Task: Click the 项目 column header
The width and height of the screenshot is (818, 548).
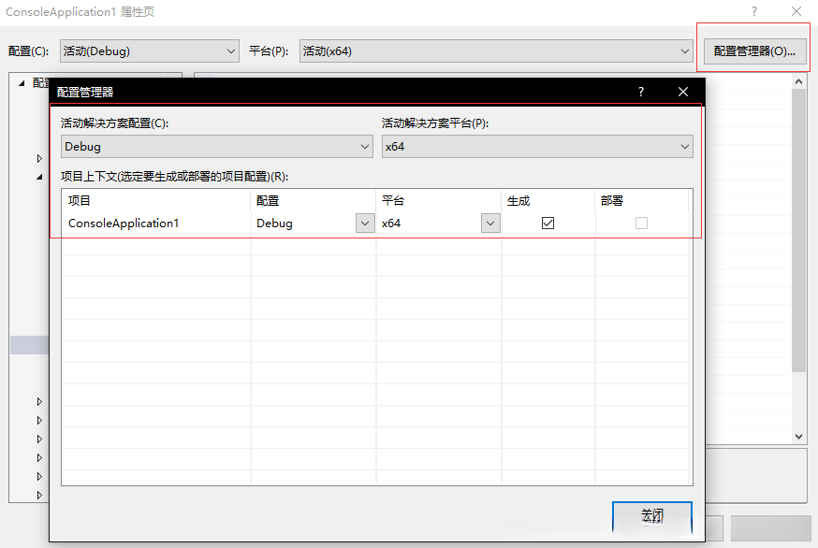Action: coord(79,199)
